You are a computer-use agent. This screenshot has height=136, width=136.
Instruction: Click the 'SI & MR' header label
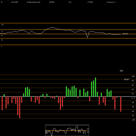[14, 2]
